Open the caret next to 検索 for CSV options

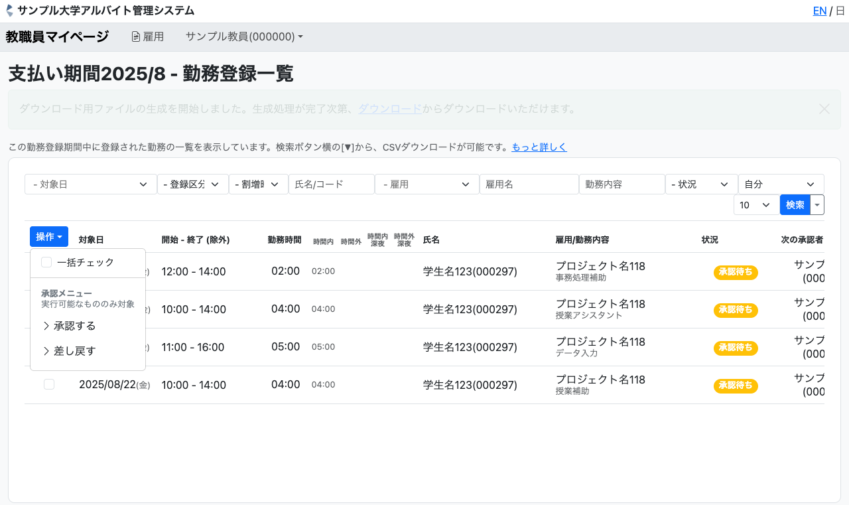817,205
